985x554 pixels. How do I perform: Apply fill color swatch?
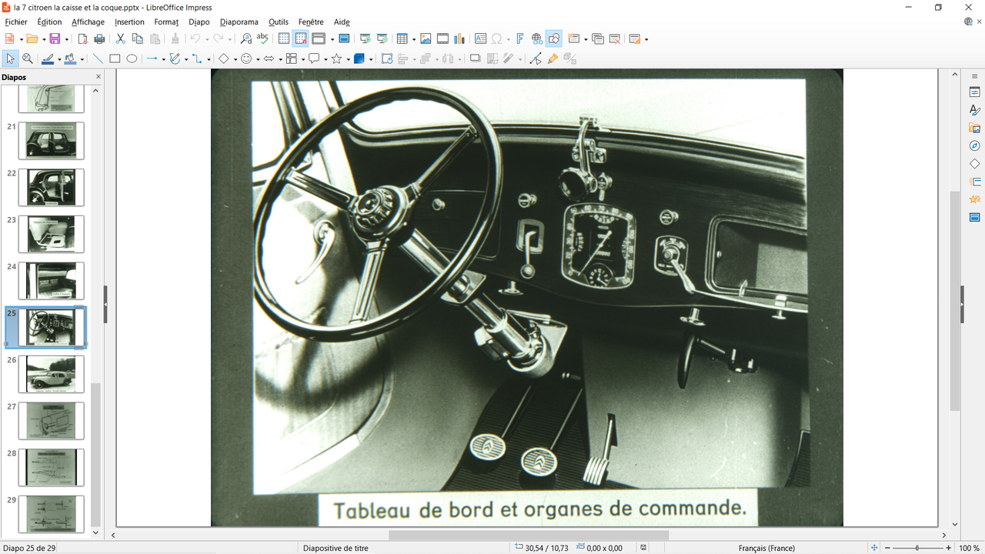[71, 58]
